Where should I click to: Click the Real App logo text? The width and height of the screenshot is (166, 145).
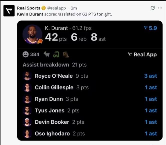142,55
